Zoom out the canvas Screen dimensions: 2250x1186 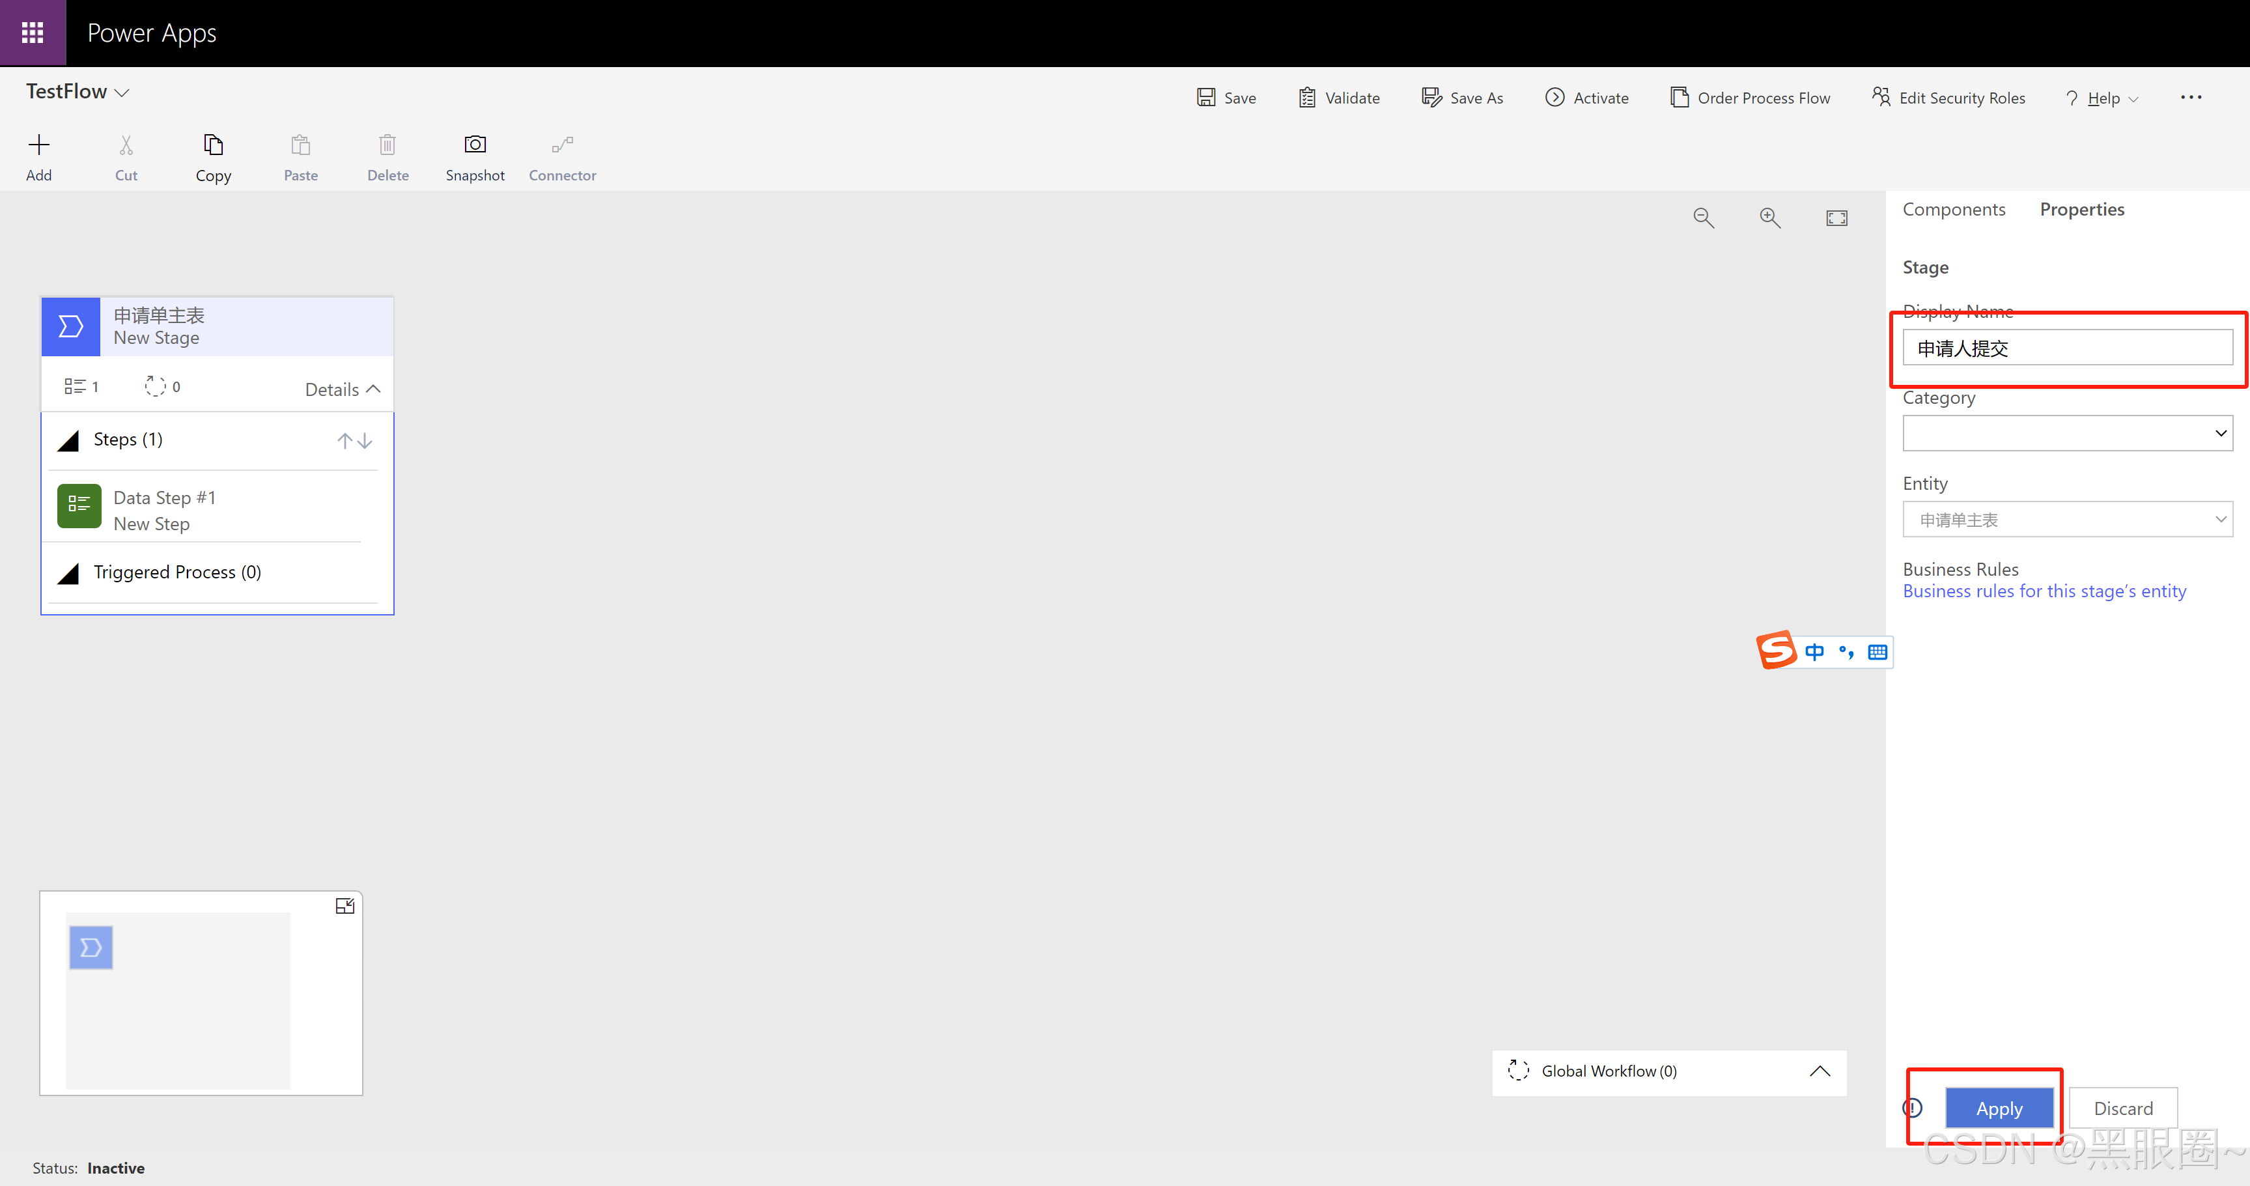point(1703,218)
